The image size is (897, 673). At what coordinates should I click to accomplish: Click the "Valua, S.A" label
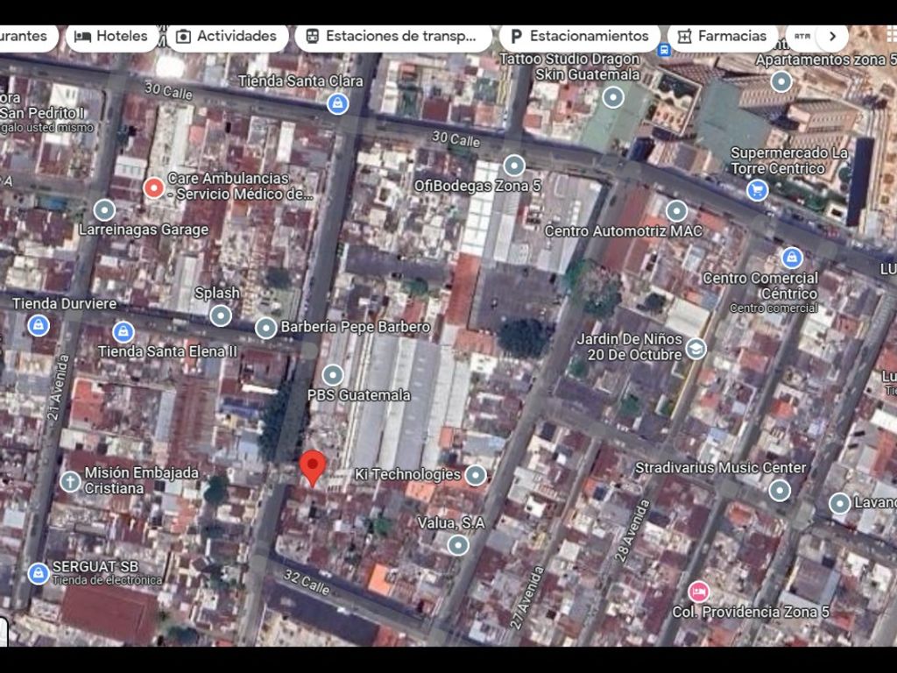[x=451, y=523]
